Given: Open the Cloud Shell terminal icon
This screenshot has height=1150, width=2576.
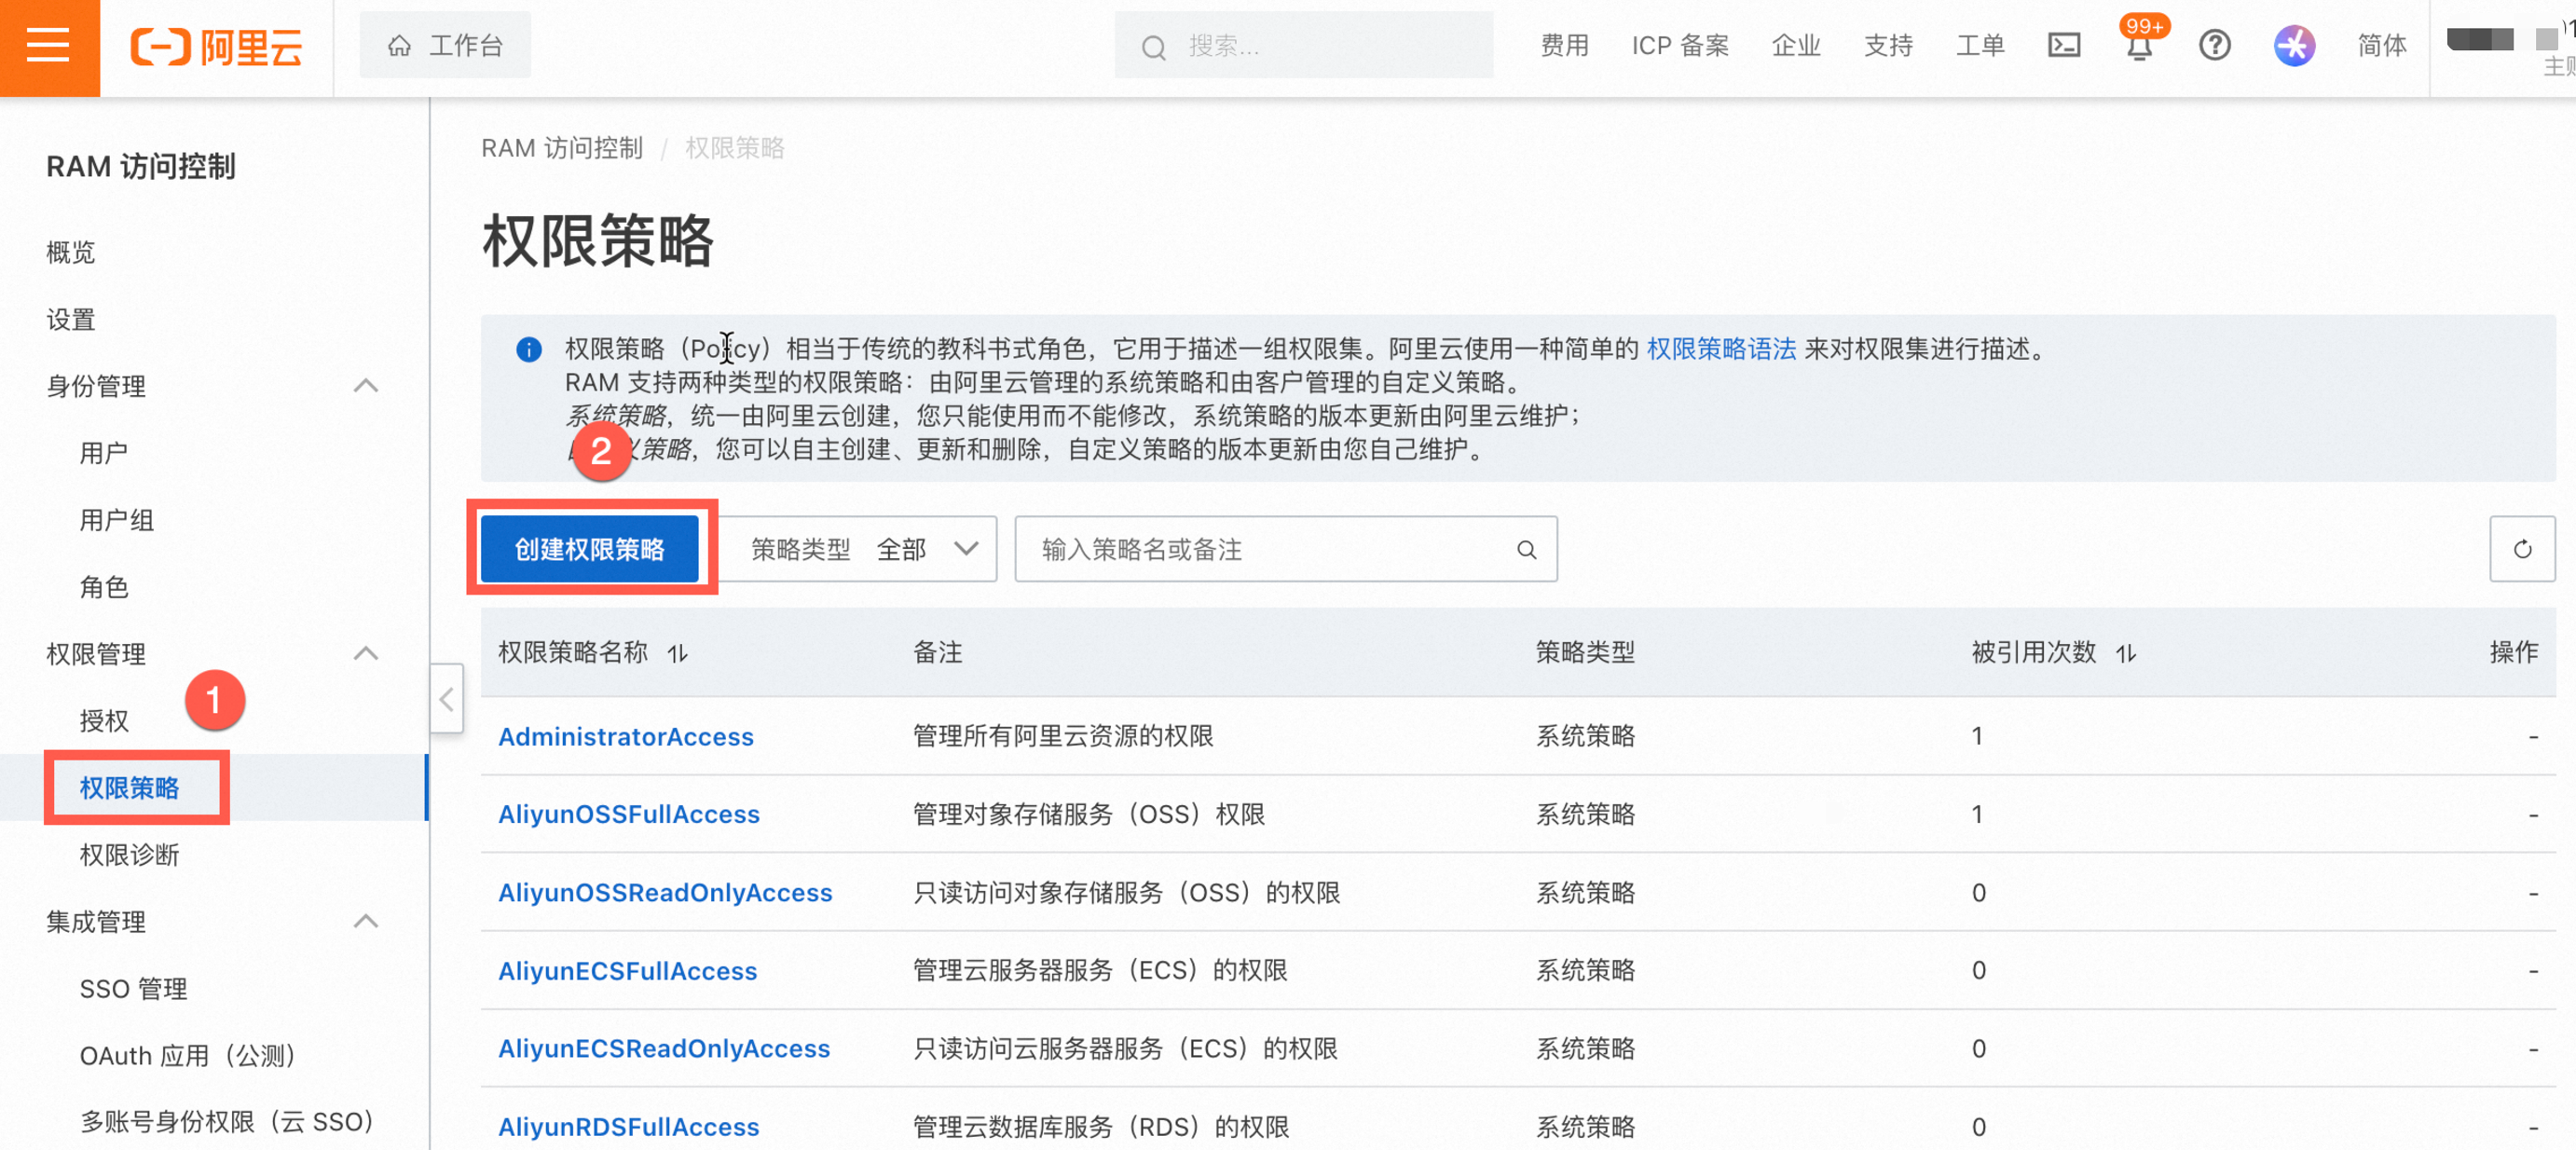Looking at the screenshot, I should click(x=2064, y=46).
